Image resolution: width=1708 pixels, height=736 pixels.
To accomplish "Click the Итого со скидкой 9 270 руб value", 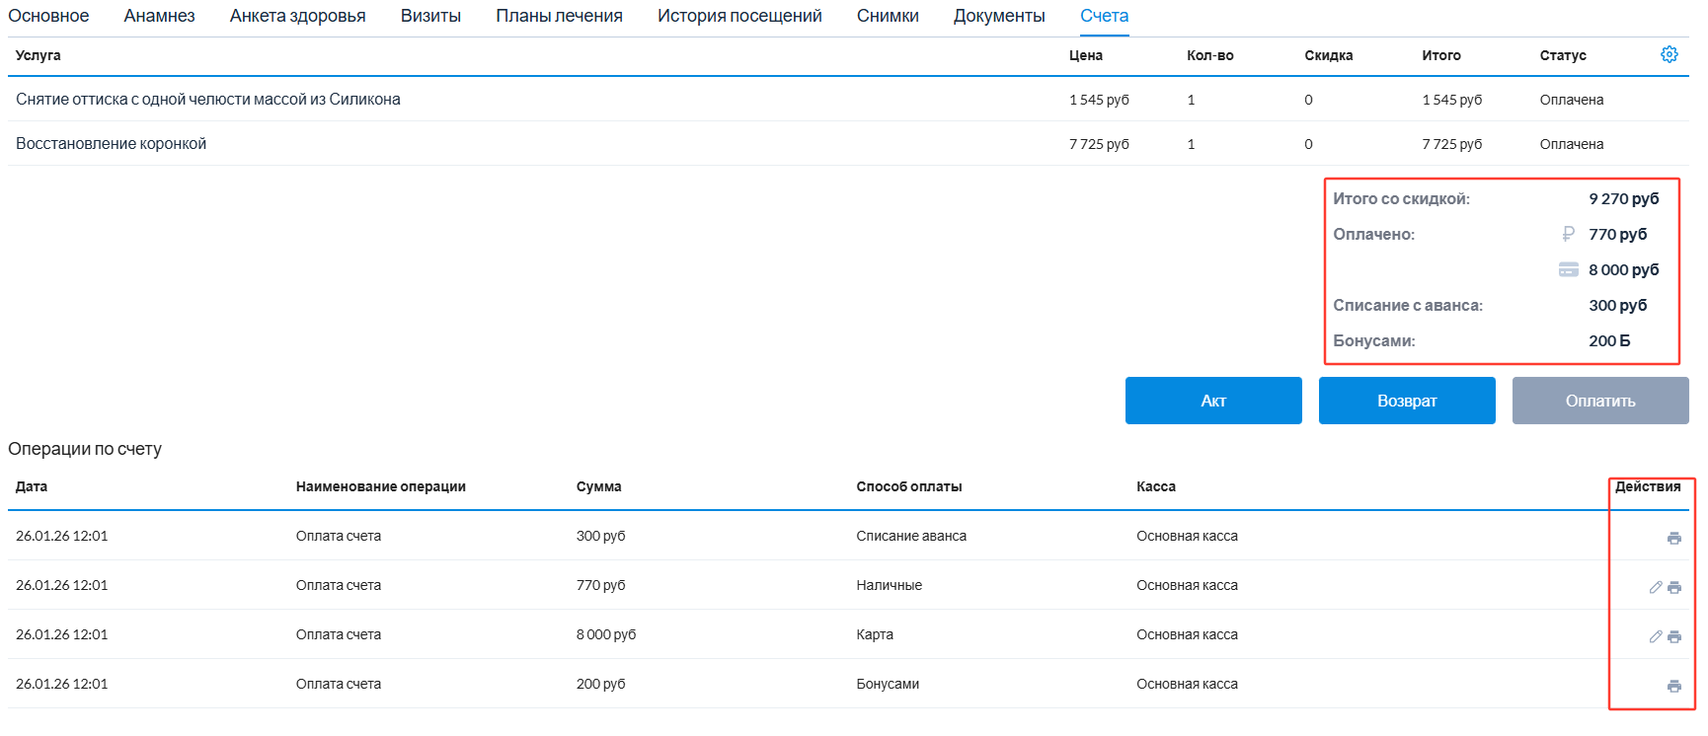I will (x=1624, y=198).
